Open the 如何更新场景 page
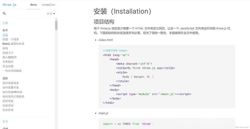The height and width of the screenshot is (129, 250). click(11, 83)
